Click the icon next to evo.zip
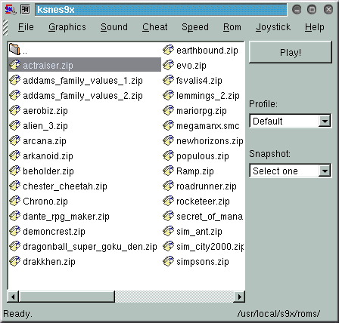339x323 pixels. 168,66
